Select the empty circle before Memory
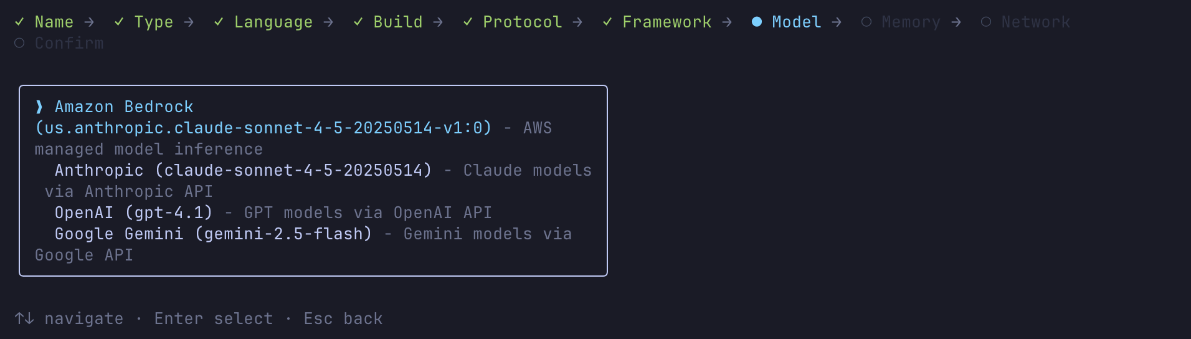 866,22
